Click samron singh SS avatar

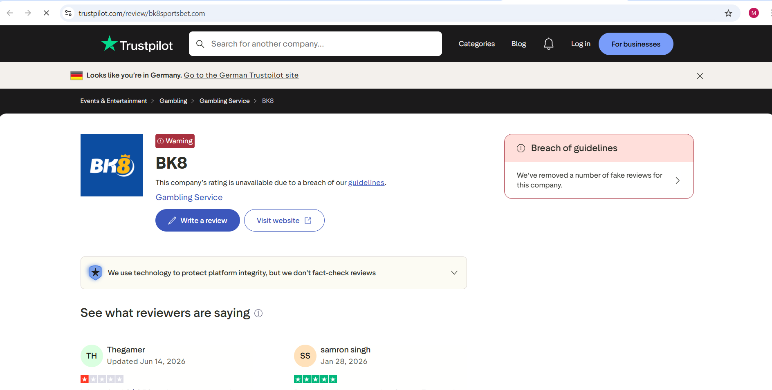point(305,356)
